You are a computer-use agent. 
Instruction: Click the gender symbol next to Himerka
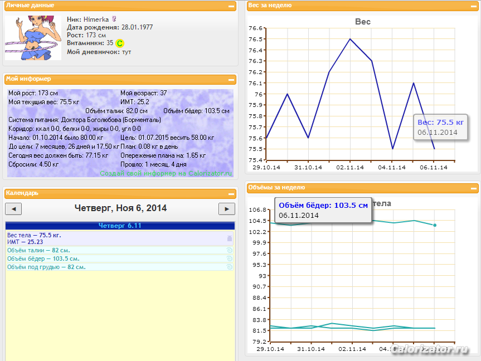pos(114,19)
